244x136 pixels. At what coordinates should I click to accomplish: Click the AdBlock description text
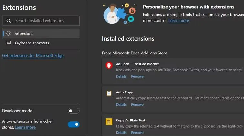[x=179, y=70]
